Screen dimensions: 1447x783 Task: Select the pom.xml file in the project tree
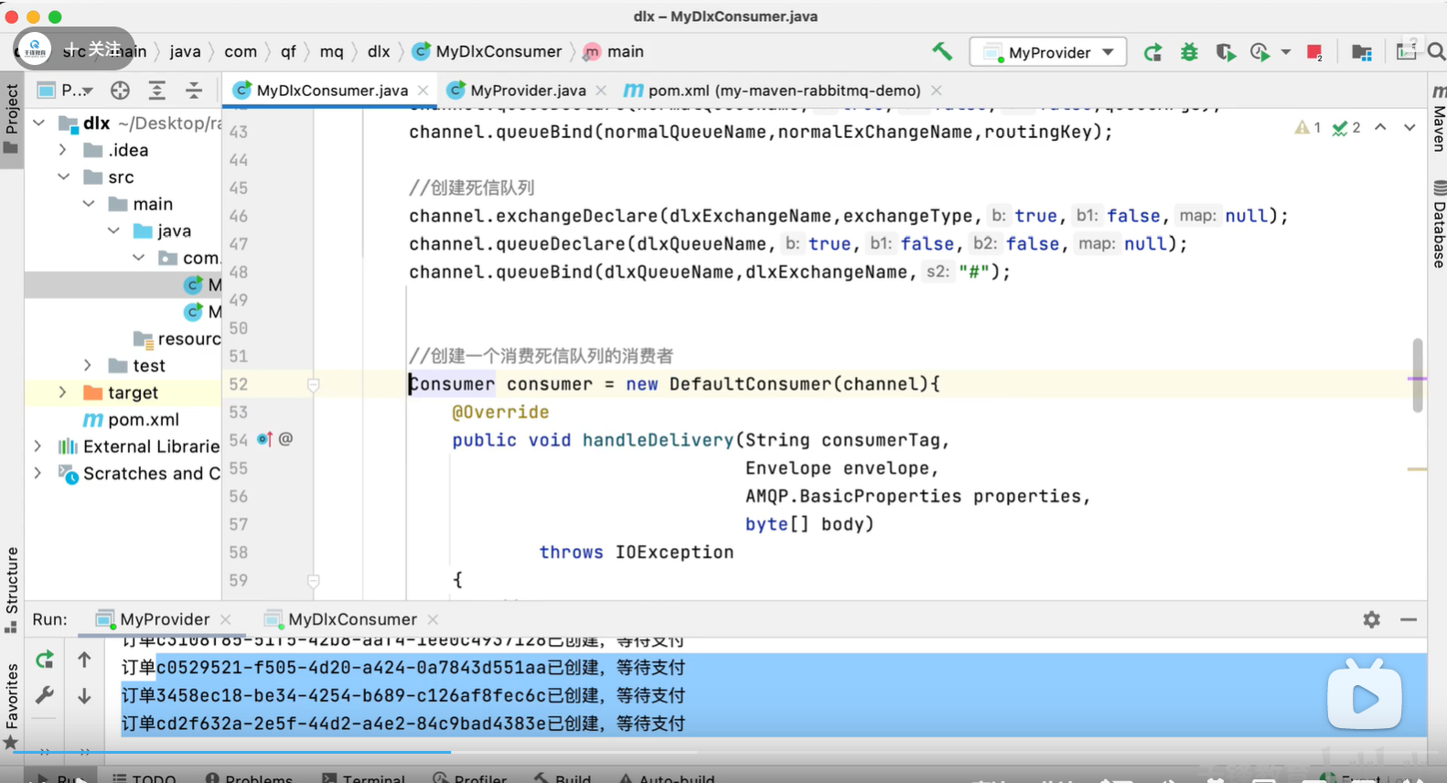[x=131, y=419]
